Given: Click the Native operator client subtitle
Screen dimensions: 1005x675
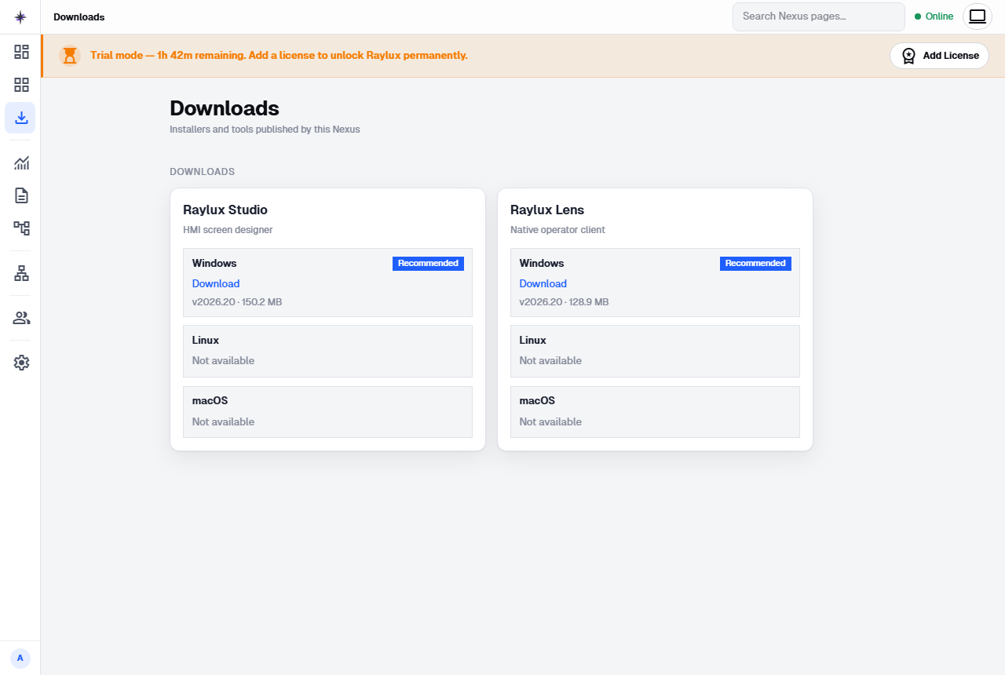Looking at the screenshot, I should pos(557,230).
